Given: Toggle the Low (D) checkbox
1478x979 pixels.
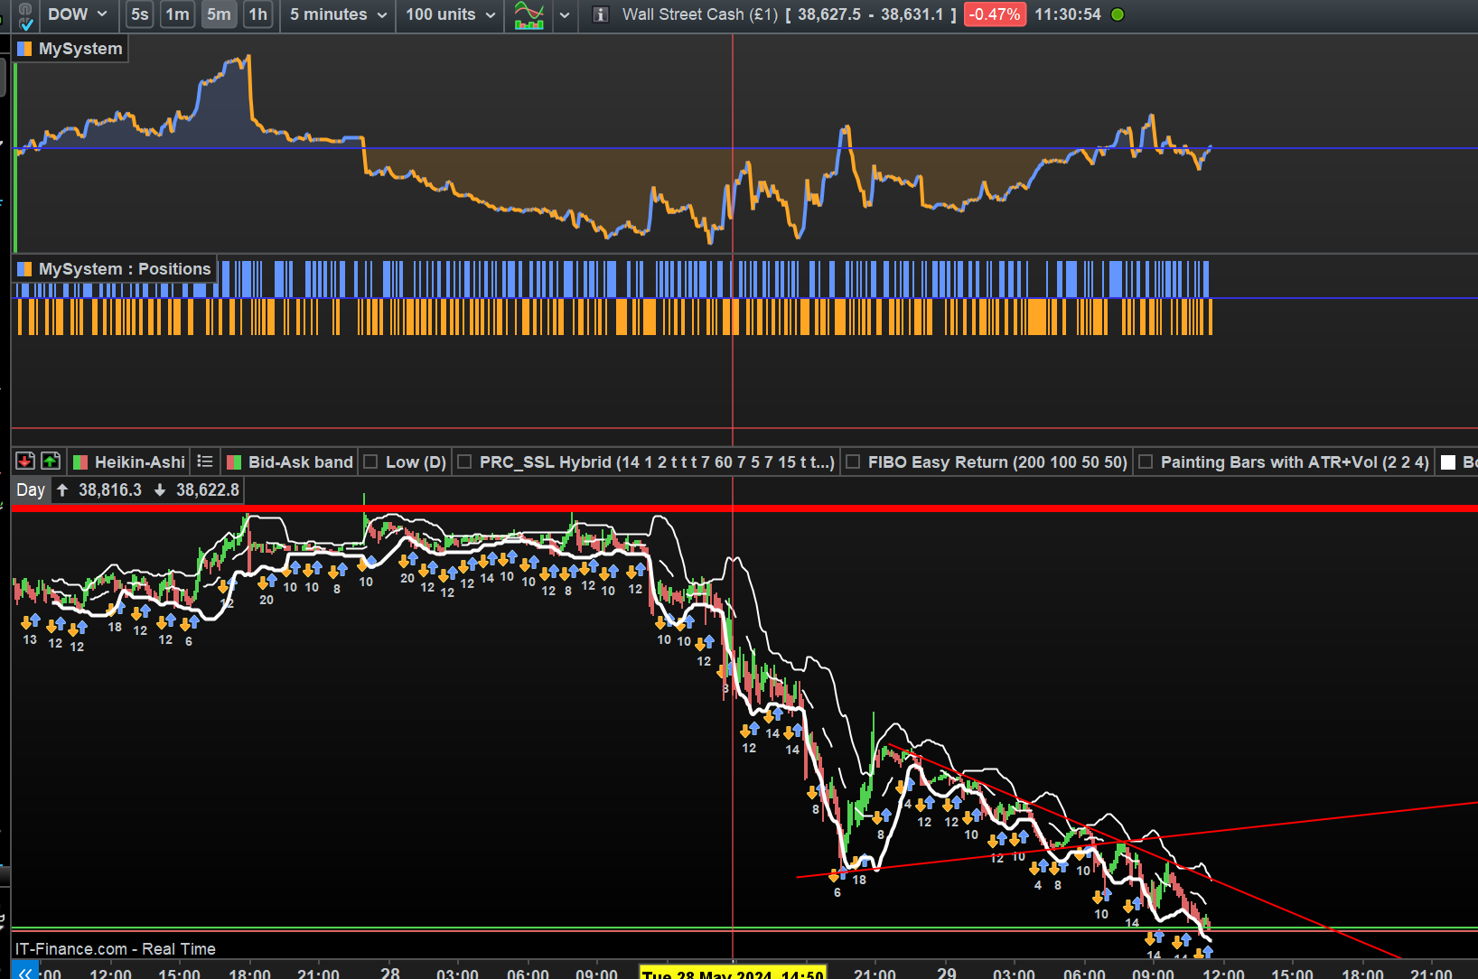Looking at the screenshot, I should 370,462.
